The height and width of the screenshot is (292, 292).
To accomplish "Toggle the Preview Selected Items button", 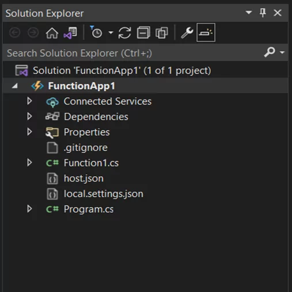I will tap(206, 32).
